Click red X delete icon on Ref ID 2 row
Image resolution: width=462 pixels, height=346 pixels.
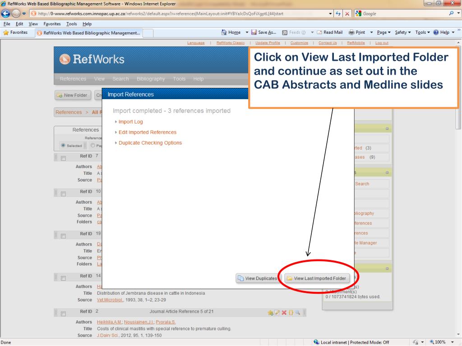(x=284, y=313)
